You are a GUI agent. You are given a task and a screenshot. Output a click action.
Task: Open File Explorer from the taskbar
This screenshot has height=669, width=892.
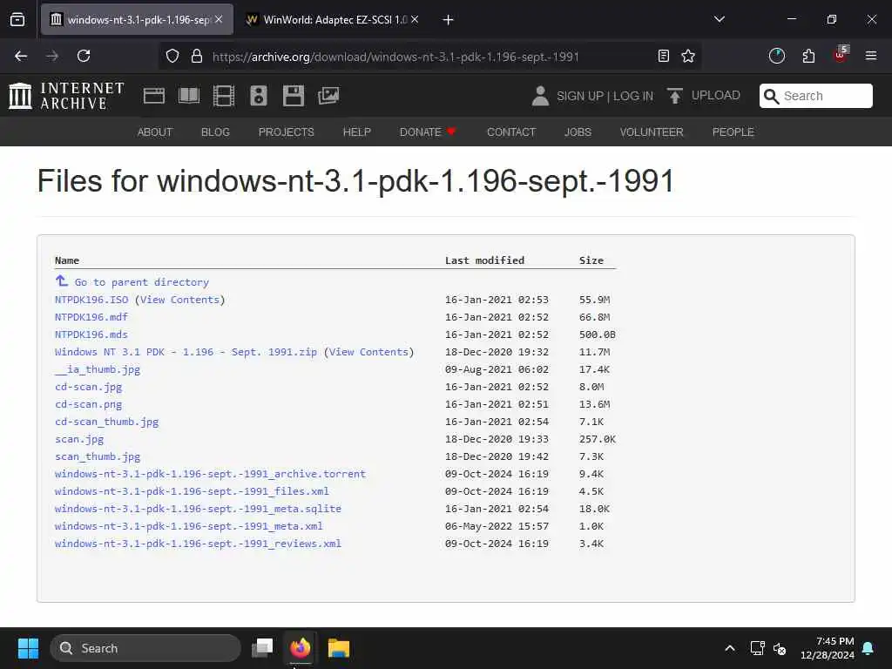click(339, 648)
